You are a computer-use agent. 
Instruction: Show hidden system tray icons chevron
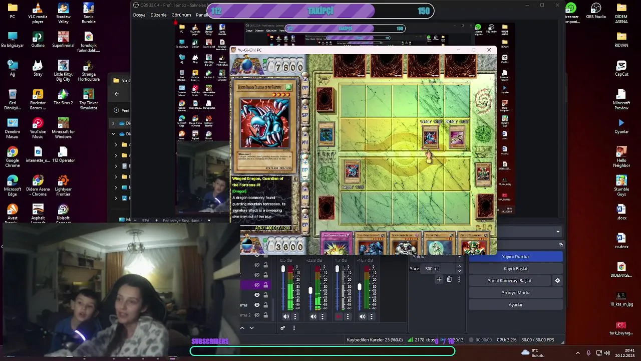pos(578,353)
